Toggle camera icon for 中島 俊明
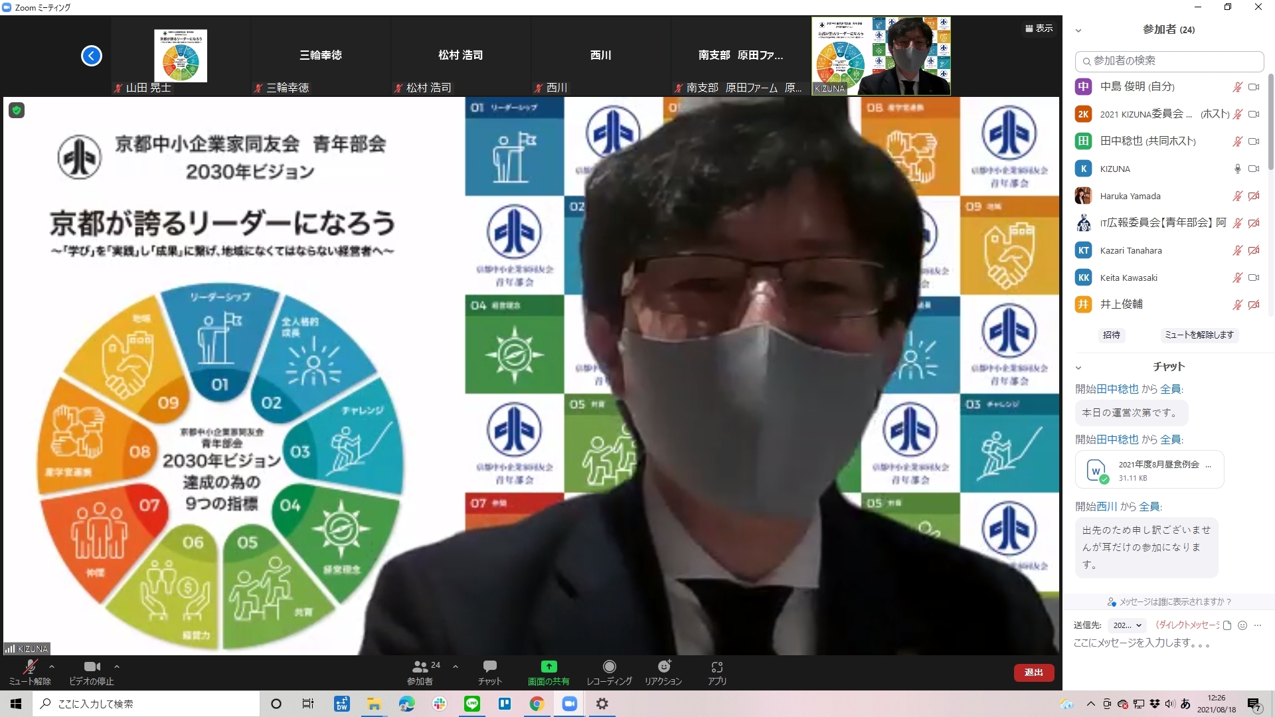 coord(1254,87)
